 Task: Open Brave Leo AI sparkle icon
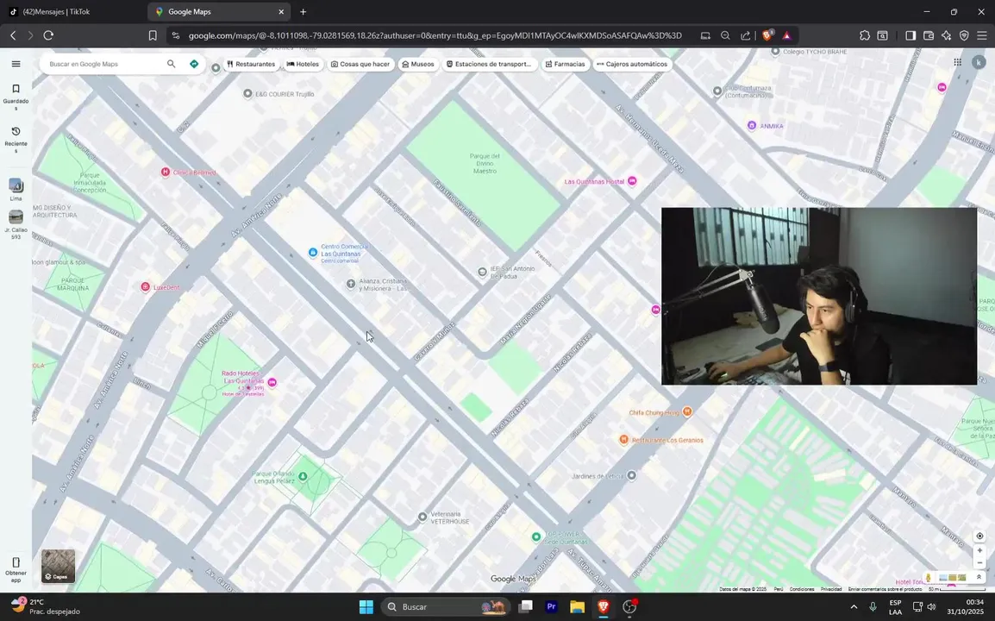pos(946,35)
